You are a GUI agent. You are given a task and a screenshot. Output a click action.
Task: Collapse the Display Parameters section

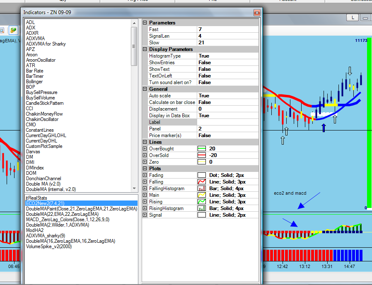click(145, 49)
